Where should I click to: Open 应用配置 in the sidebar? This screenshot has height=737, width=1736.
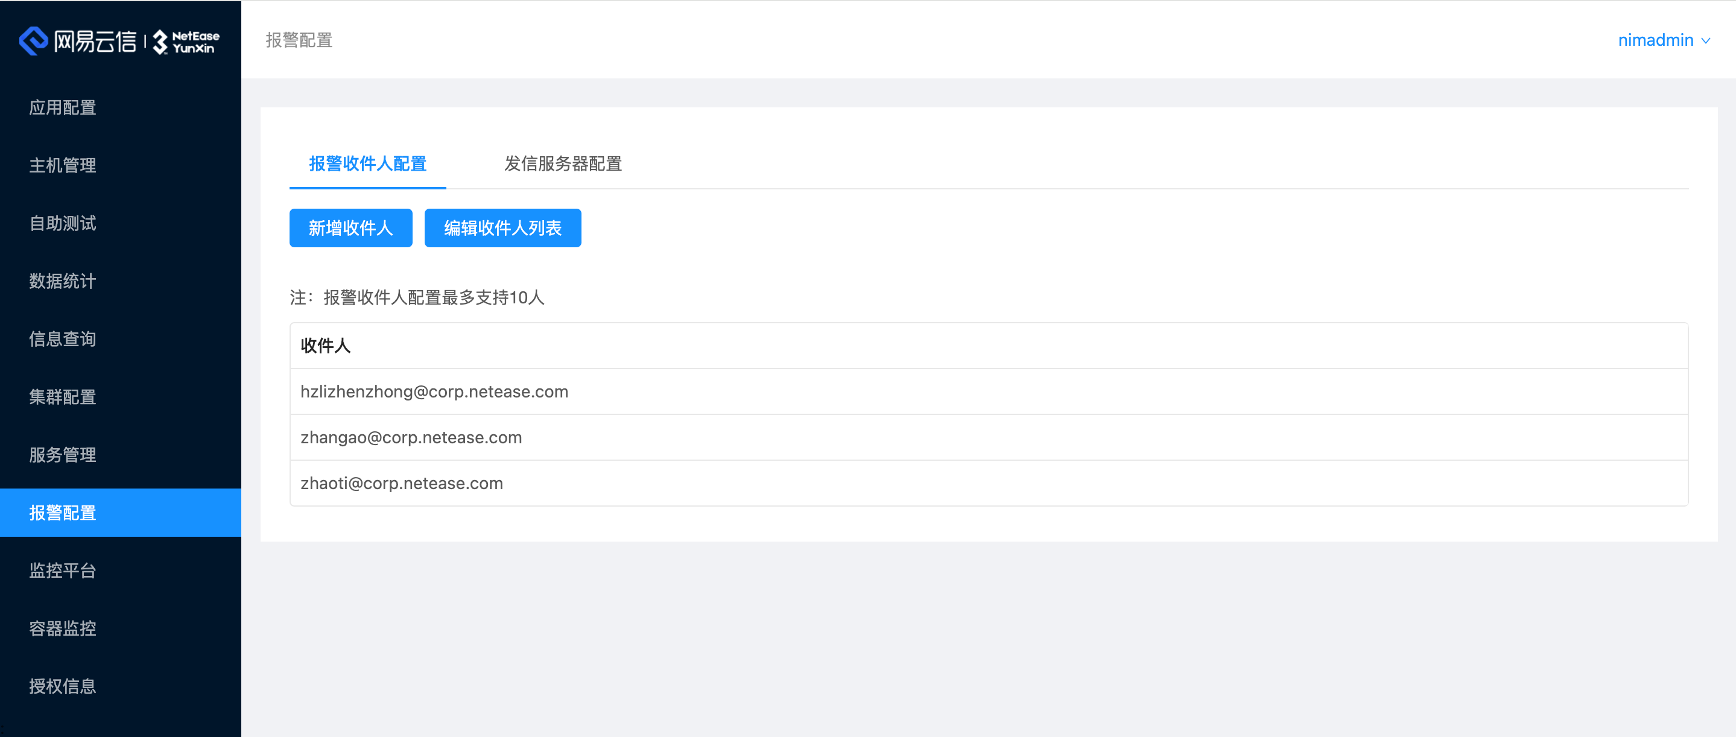click(63, 108)
